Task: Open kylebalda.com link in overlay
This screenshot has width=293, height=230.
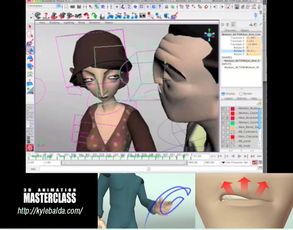Action: [x=50, y=211]
